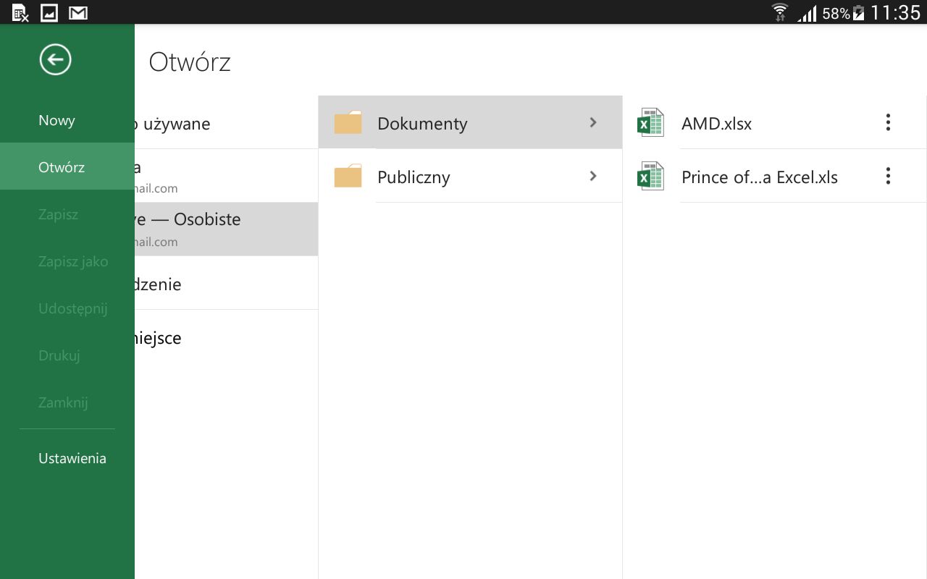Screen dimensions: 927x579
Task: Click the Prince of Excel.xls file icon
Action: tap(650, 177)
